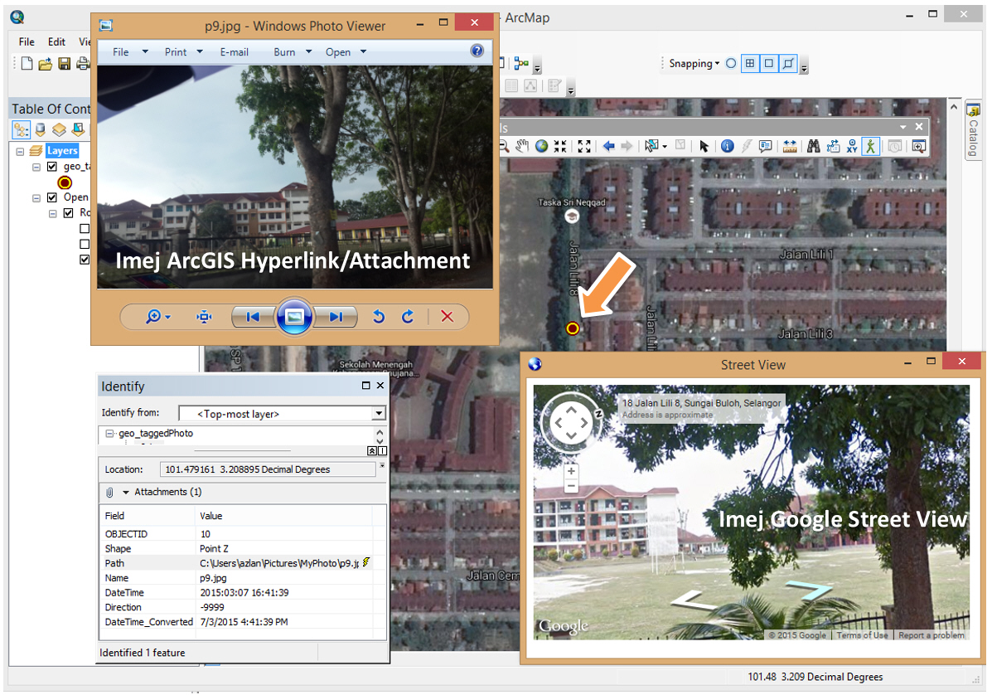
Task: Open the Identify from layer dropdown
Action: (379, 413)
